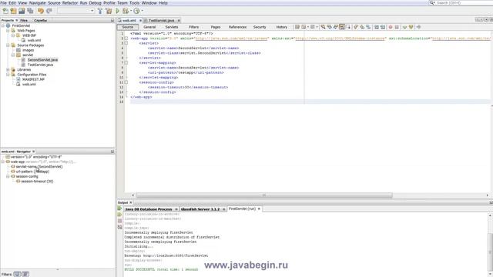Viewport: 493px width, 277px height.
Task: Select url-pattern node in Navigator
Action: (x=32, y=172)
